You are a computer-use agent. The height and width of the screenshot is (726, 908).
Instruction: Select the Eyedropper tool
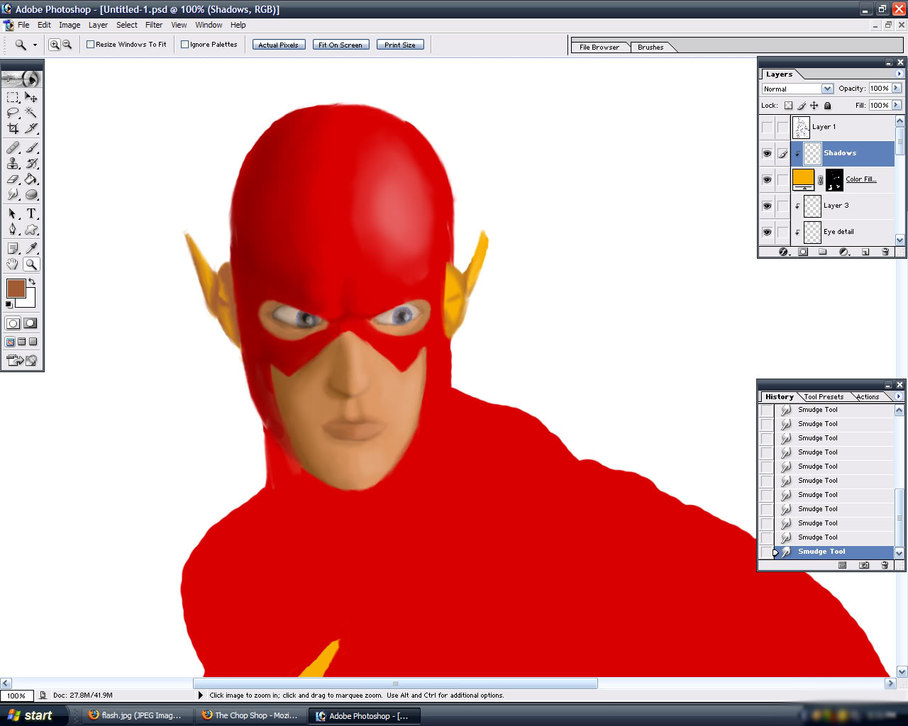(x=31, y=248)
